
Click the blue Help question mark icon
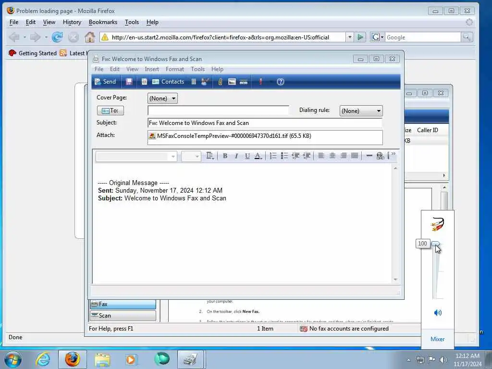281,82
